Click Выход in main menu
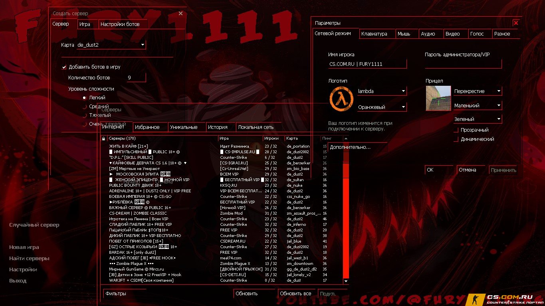Screen dimensions: 545x306 pos(18,281)
